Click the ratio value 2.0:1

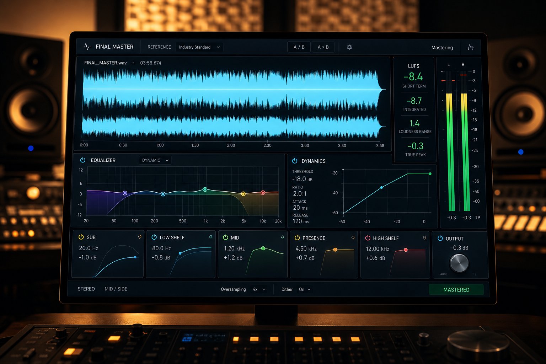pos(300,194)
